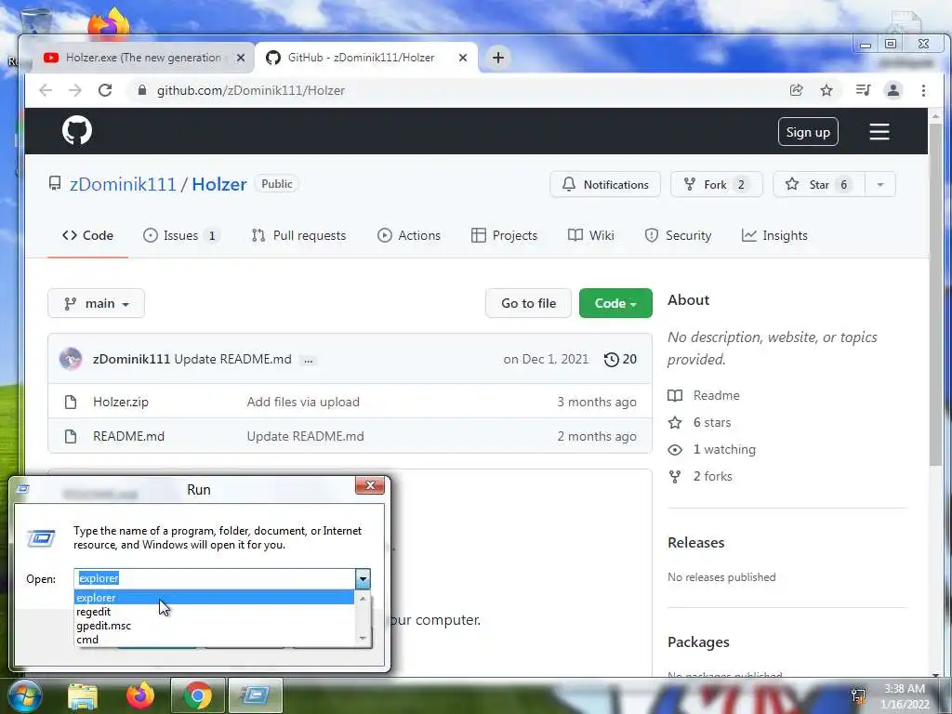Viewport: 952px width, 714px height.
Task: Expand the star lists dropdown arrow
Action: coord(879,185)
